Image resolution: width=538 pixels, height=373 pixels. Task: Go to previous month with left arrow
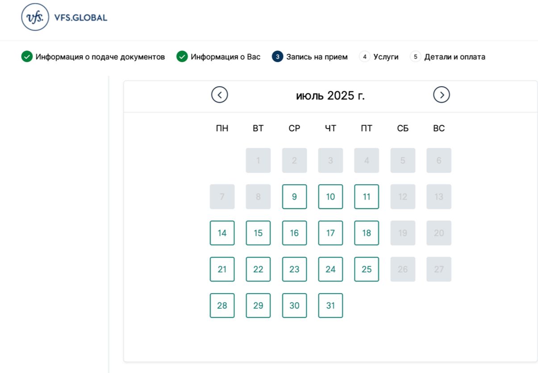coord(220,95)
